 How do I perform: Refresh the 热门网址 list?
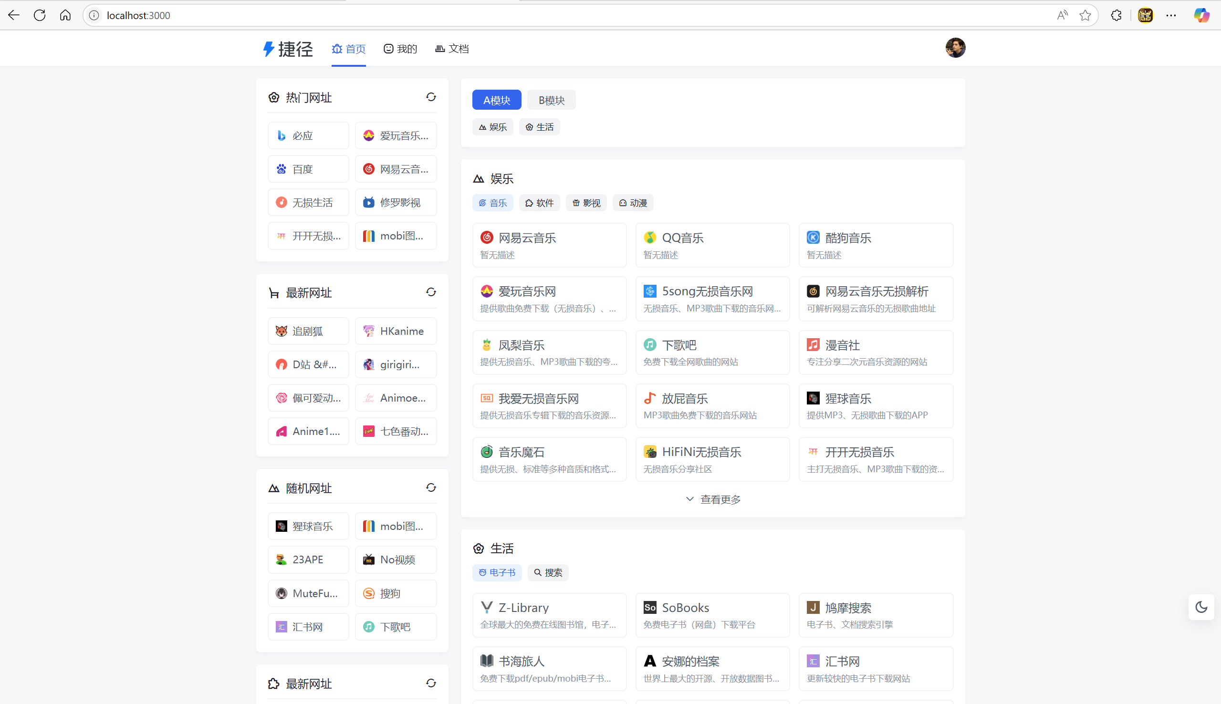pos(431,97)
